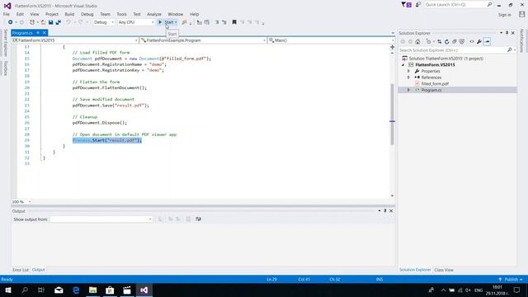Toggle Show All Files in Solution Explorer
Screen dimensions: 528x297
coord(462,42)
